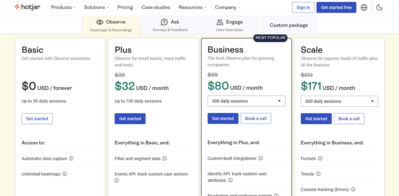Image resolution: width=399 pixels, height=196 pixels.
Task: Click the $80 Business price
Action: coord(218,86)
